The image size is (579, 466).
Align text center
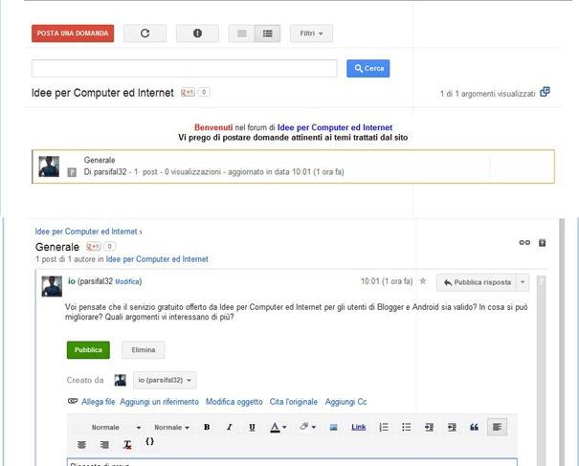(x=81, y=444)
